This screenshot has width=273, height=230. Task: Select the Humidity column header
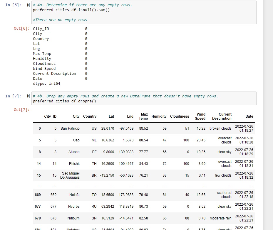pyautogui.click(x=159, y=116)
